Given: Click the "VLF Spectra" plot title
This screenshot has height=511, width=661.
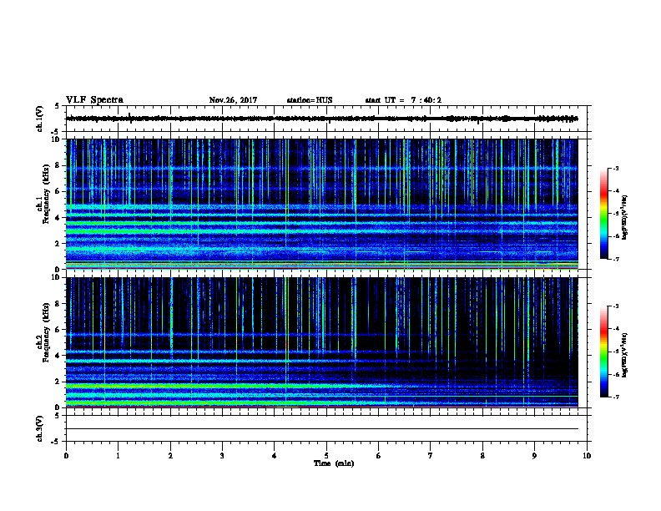Looking at the screenshot, I should click(x=94, y=100).
